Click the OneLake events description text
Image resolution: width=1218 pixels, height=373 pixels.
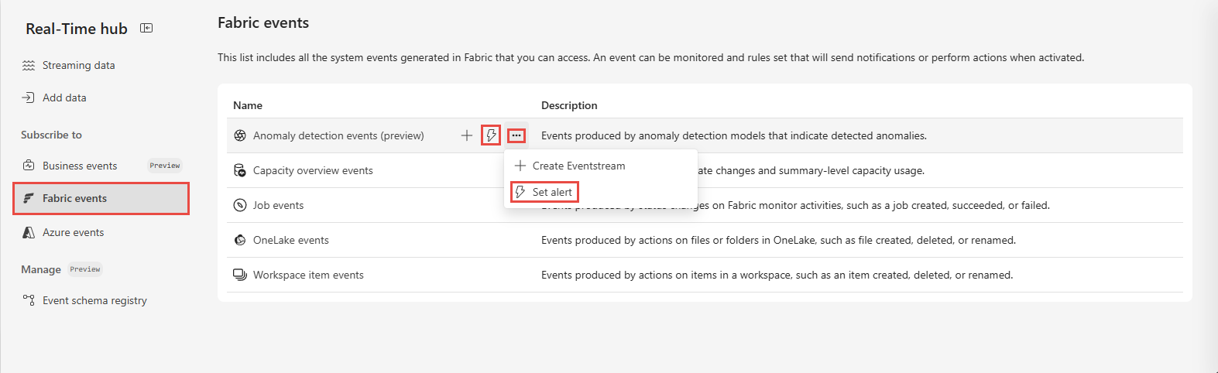pos(778,240)
